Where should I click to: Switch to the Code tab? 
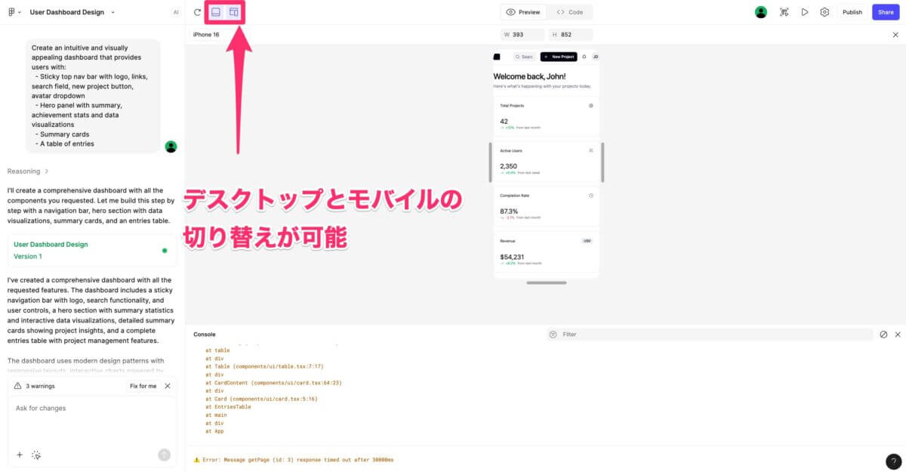(570, 12)
